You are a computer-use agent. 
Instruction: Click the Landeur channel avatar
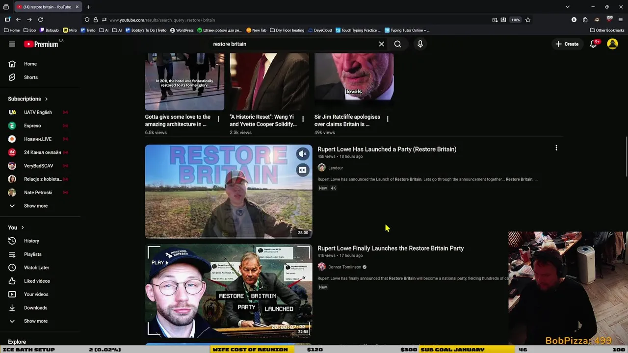(321, 168)
